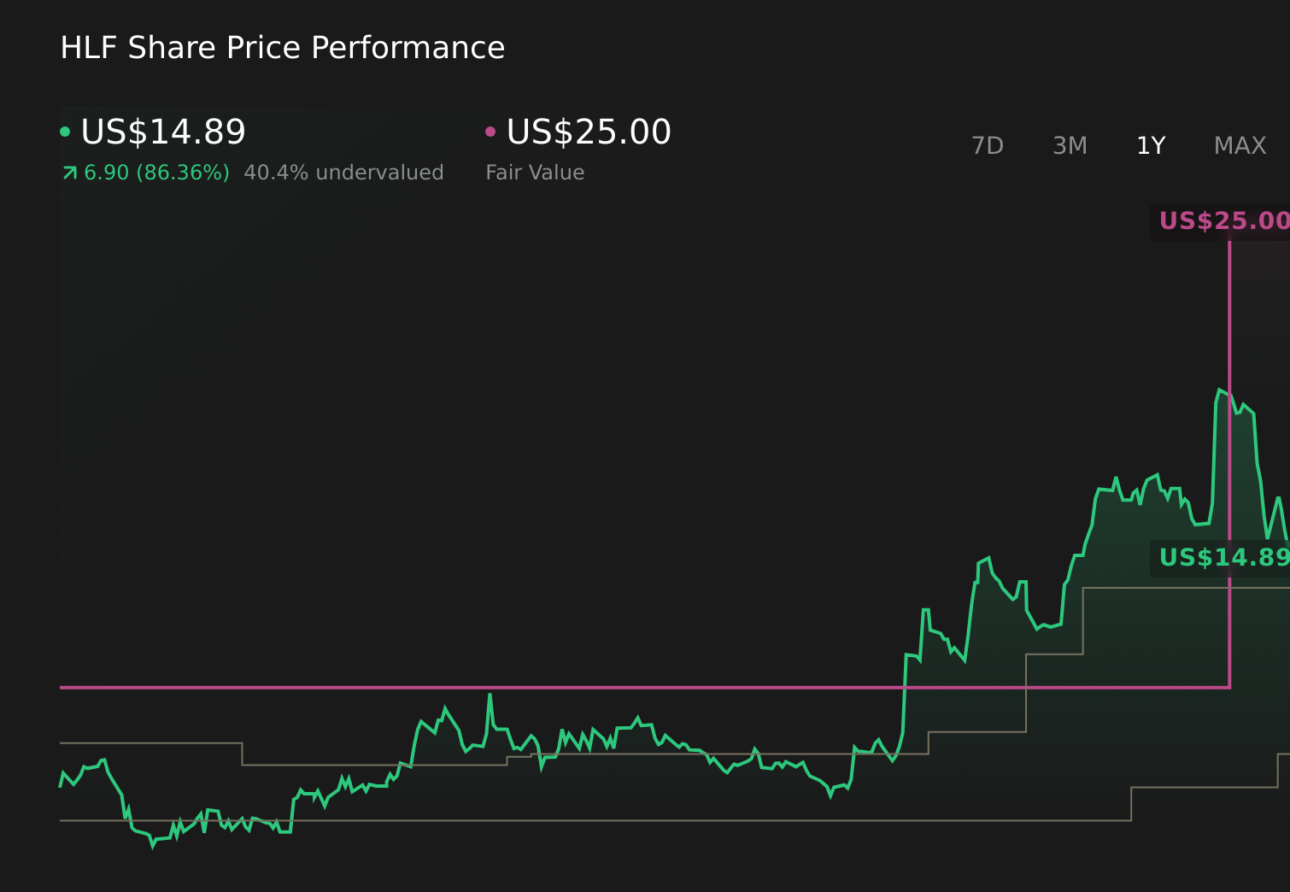Click the dip in the green price chart
Image resolution: width=1290 pixels, height=892 pixels.
(x=152, y=846)
